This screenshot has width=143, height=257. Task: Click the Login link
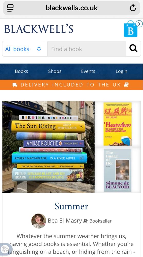(121, 71)
